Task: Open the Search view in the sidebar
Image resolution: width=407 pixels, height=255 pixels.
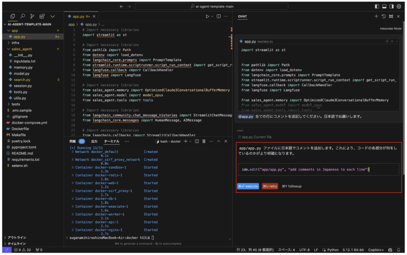Action: point(23,16)
